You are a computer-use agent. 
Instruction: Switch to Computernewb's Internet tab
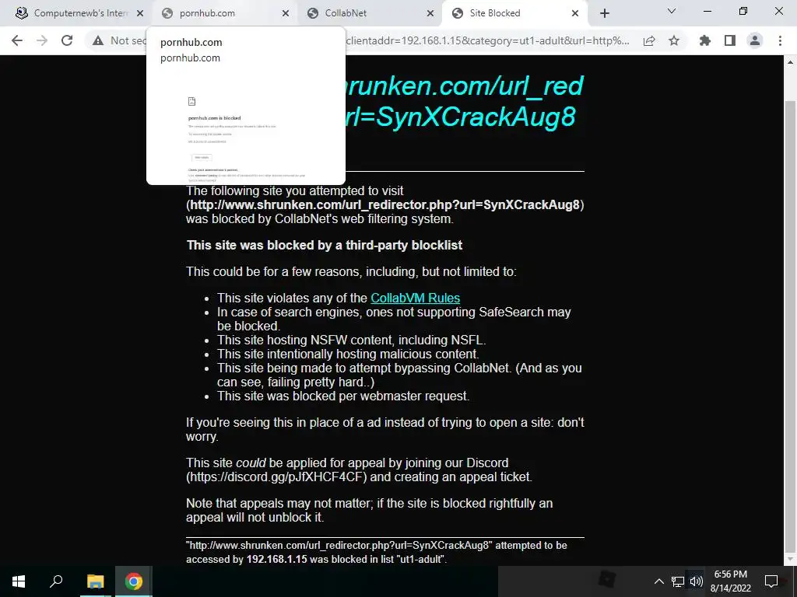[79, 13]
